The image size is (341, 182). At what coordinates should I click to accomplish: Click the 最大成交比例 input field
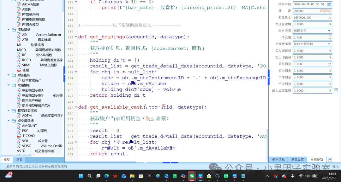[312, 91]
